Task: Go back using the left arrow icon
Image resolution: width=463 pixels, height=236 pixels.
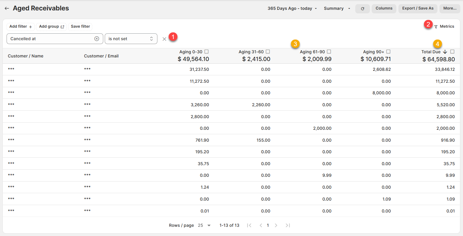Action: point(7,9)
